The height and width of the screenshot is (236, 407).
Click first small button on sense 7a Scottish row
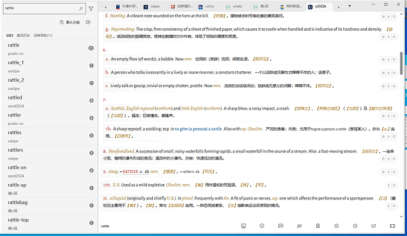tap(383, 116)
